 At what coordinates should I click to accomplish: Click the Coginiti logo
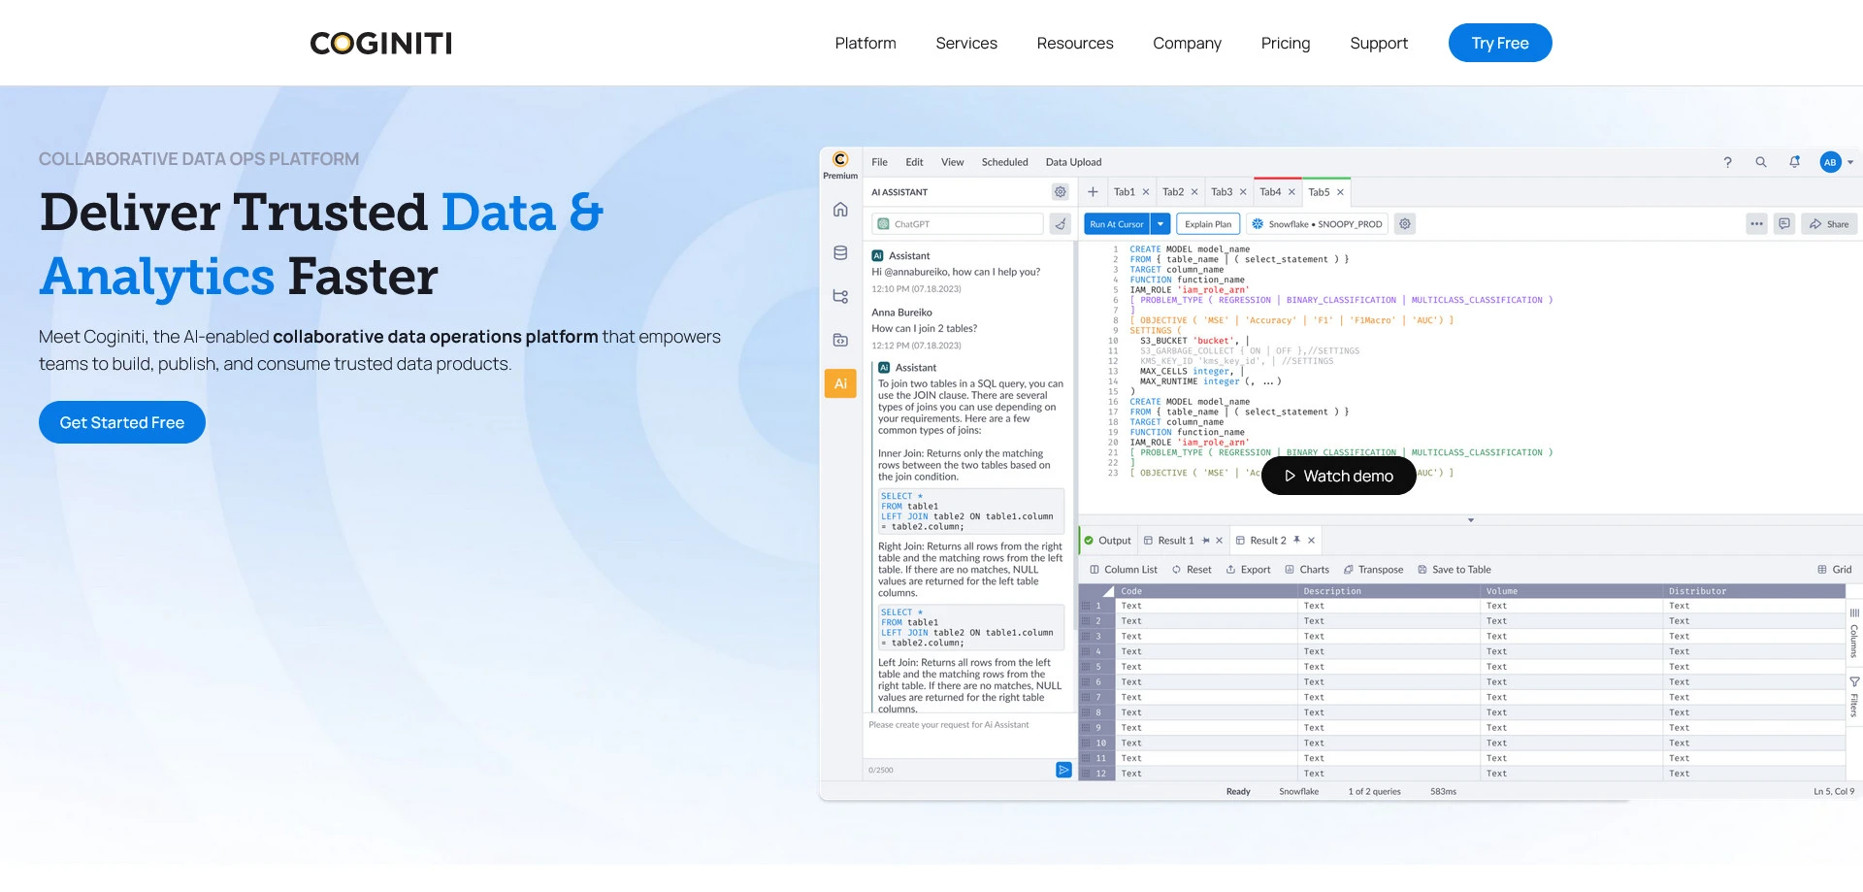tap(380, 43)
